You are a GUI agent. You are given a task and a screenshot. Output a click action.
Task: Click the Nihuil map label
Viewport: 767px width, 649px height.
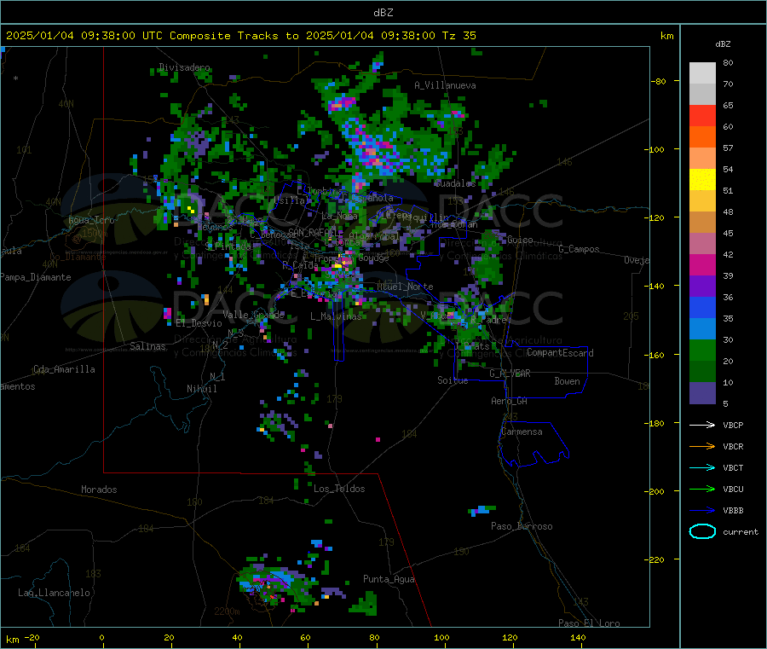[x=201, y=389]
